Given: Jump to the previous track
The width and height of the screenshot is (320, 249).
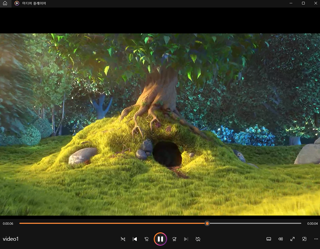Looking at the screenshot, I should [x=135, y=239].
